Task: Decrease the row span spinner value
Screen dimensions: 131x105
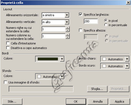Action: [68, 30]
